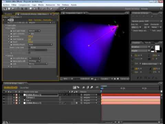Click the white fill color swatch
Screen dimensions: 165x124
[x=157, y=48]
